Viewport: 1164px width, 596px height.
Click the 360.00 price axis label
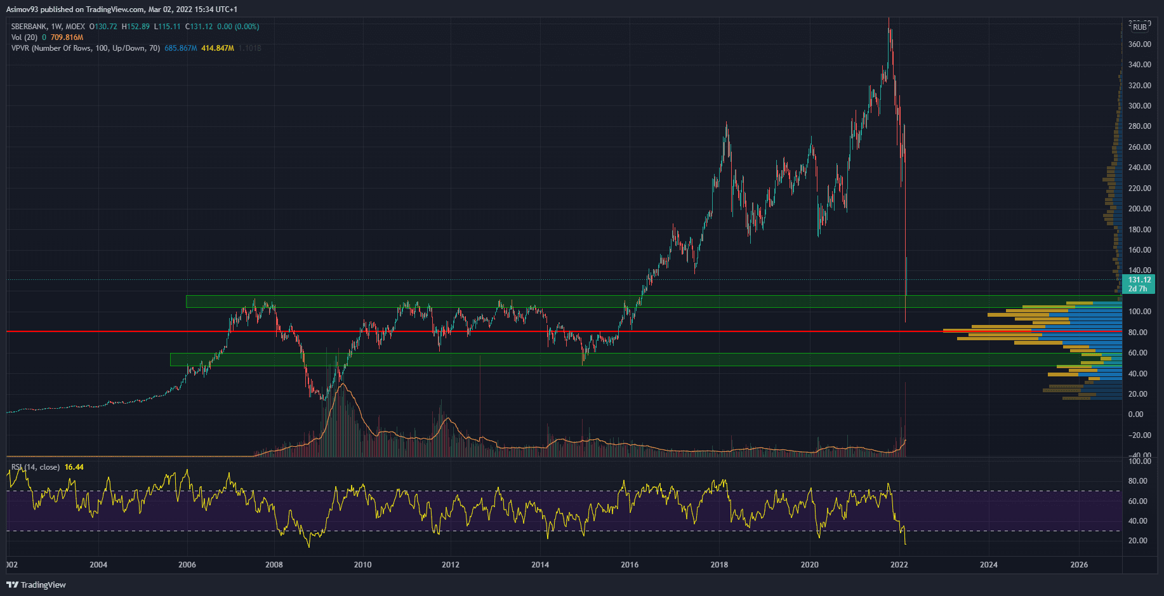click(1139, 44)
